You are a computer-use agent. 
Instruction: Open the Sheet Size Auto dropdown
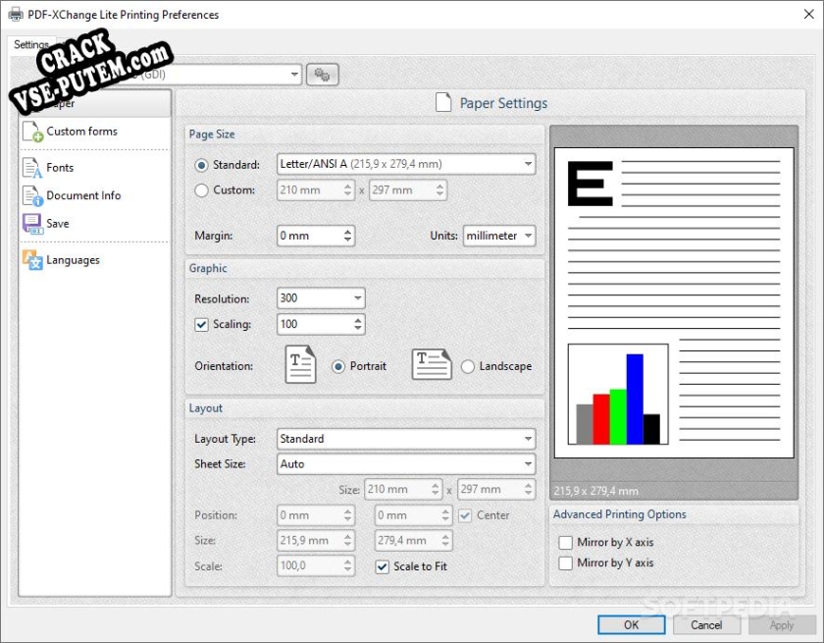click(x=406, y=463)
